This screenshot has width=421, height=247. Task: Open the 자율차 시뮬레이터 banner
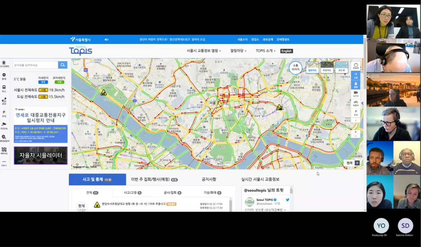(41, 155)
